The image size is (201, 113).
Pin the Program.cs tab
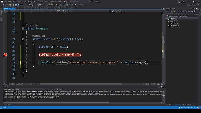click(x=12, y=8)
